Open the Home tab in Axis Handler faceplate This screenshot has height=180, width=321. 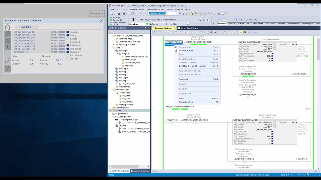8,27
